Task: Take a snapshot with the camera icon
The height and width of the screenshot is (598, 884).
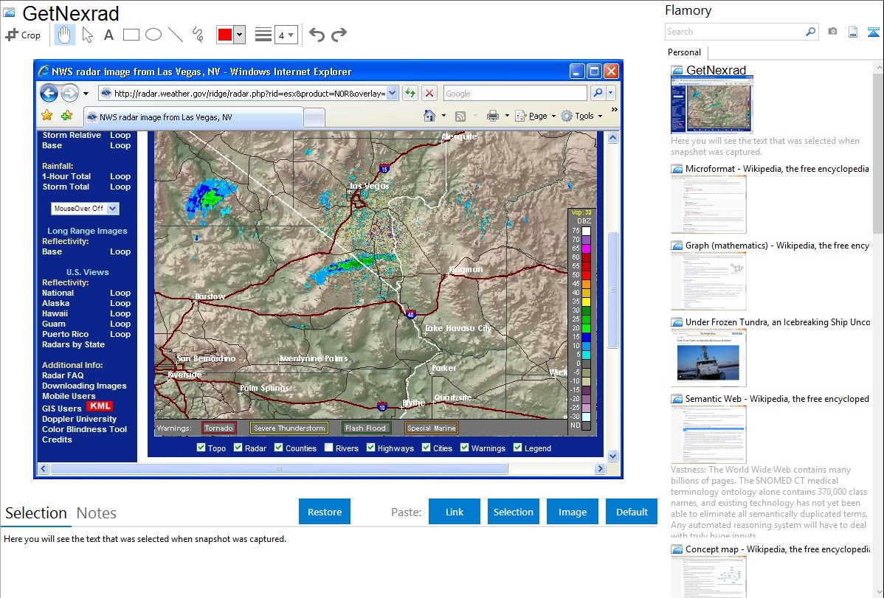Action: (832, 32)
